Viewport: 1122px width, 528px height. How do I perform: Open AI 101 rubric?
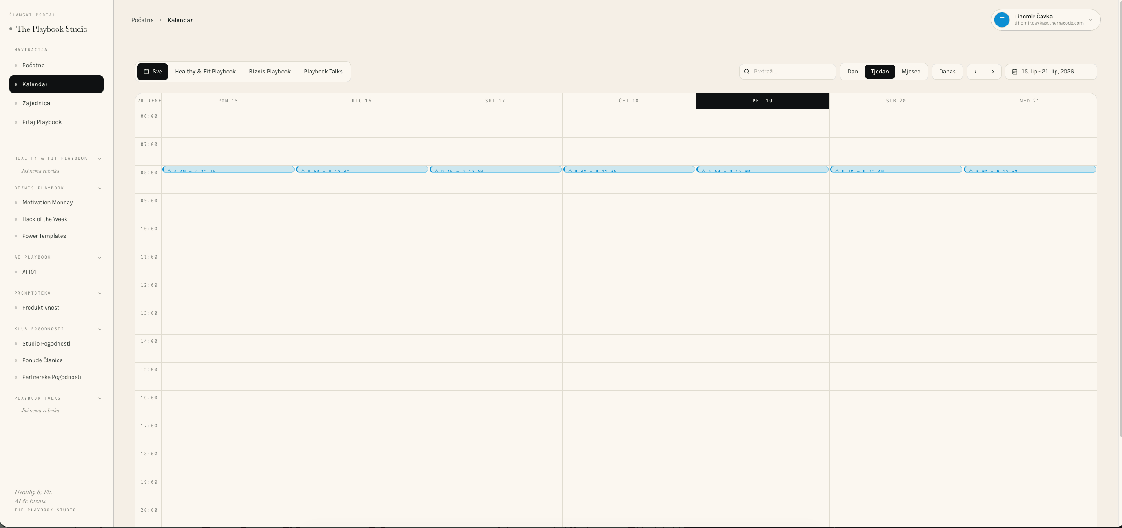[x=29, y=272]
